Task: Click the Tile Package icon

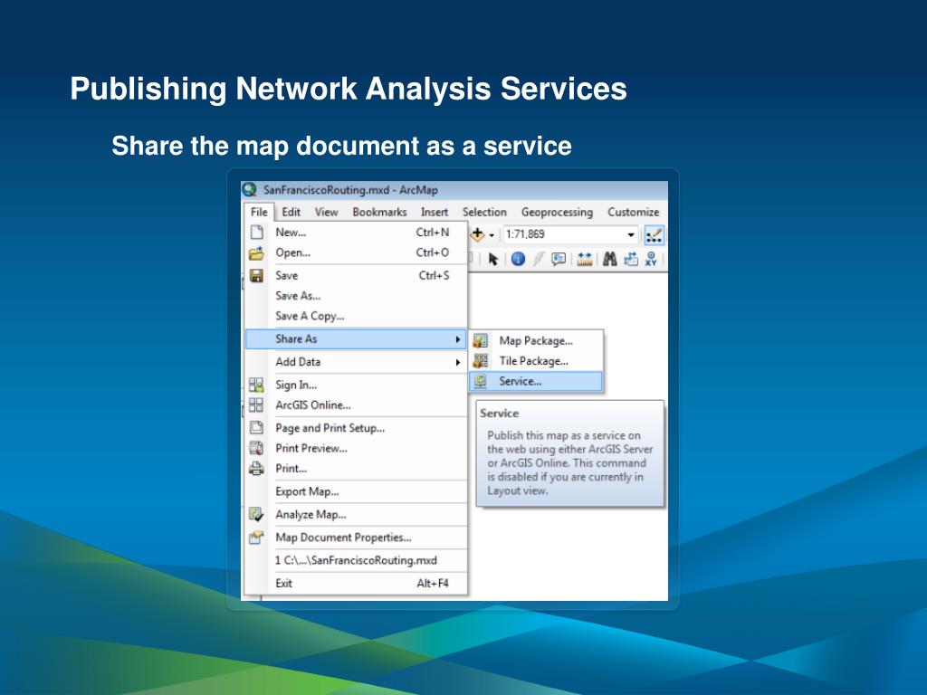Action: 481,360
